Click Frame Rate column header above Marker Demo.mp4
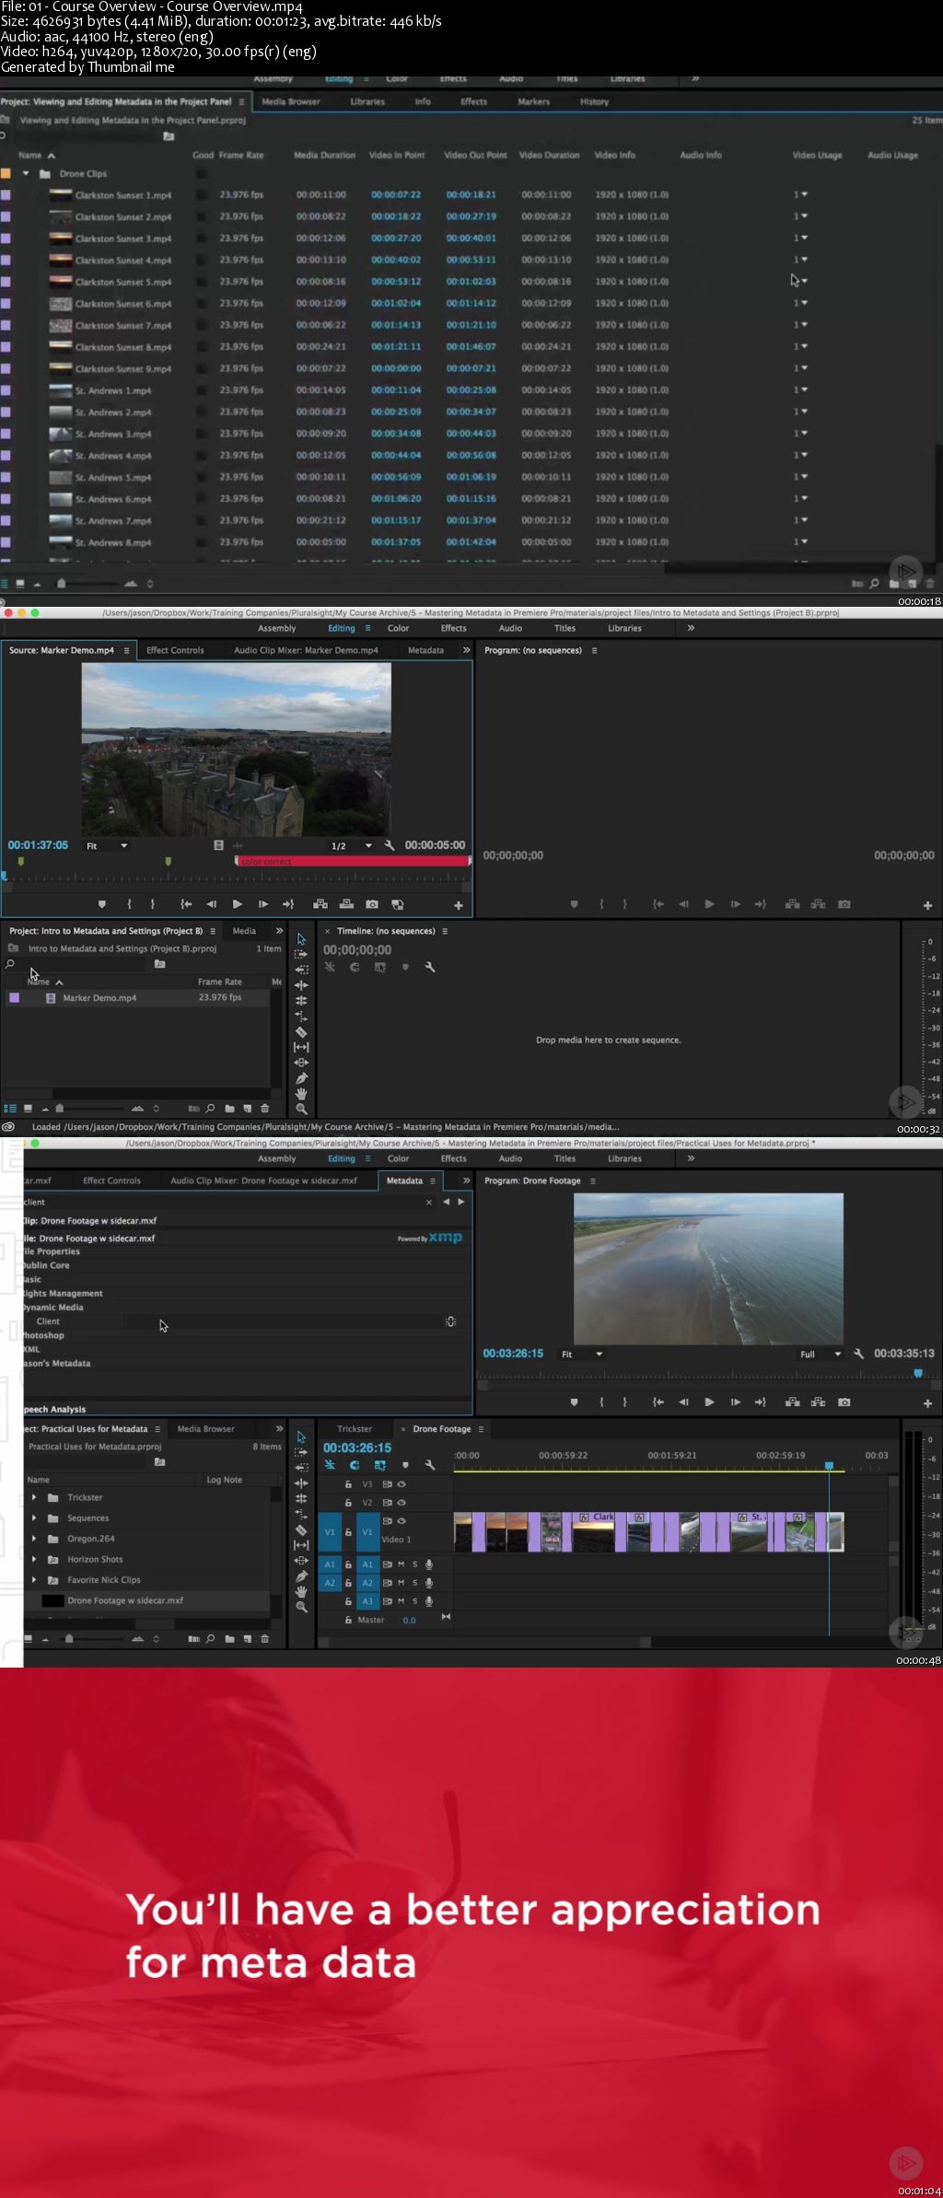 (219, 982)
